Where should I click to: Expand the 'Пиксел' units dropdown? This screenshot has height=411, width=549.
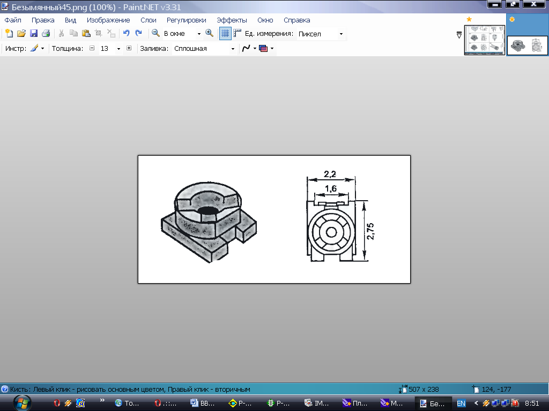[x=341, y=34]
